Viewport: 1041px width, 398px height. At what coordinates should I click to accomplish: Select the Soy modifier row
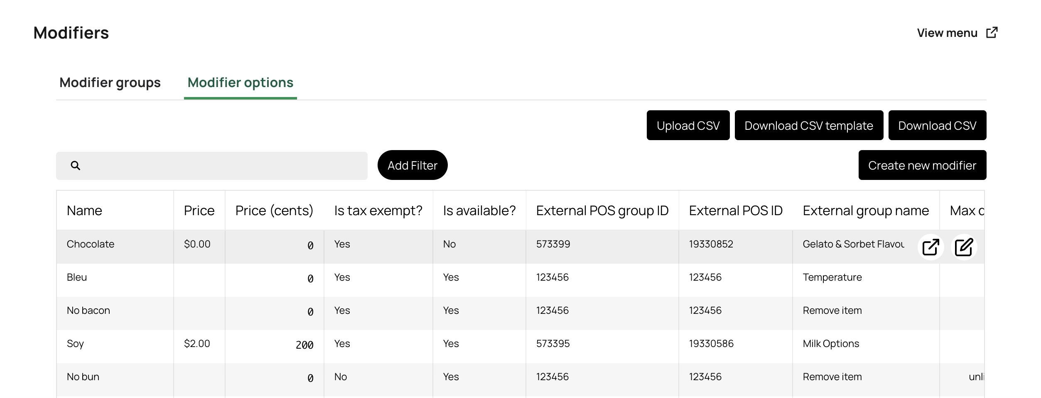[x=76, y=344]
